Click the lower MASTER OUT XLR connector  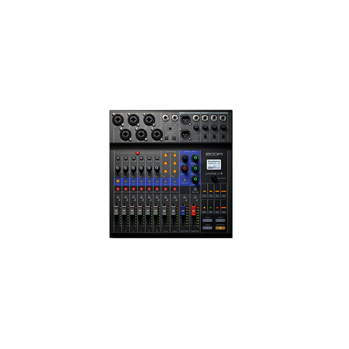(185, 134)
